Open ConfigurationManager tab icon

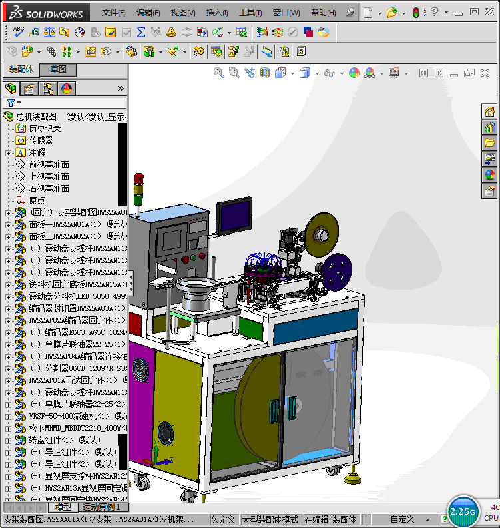[x=48, y=89]
